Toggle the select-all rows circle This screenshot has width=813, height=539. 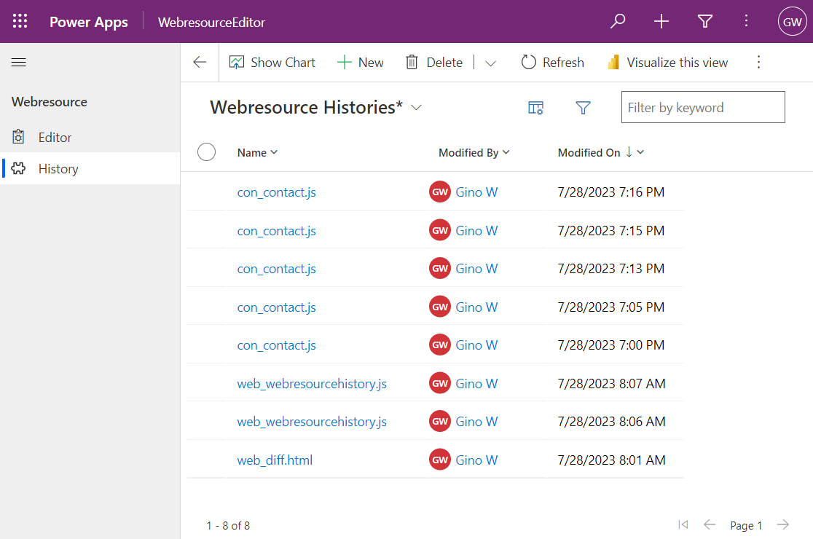pyautogui.click(x=206, y=152)
